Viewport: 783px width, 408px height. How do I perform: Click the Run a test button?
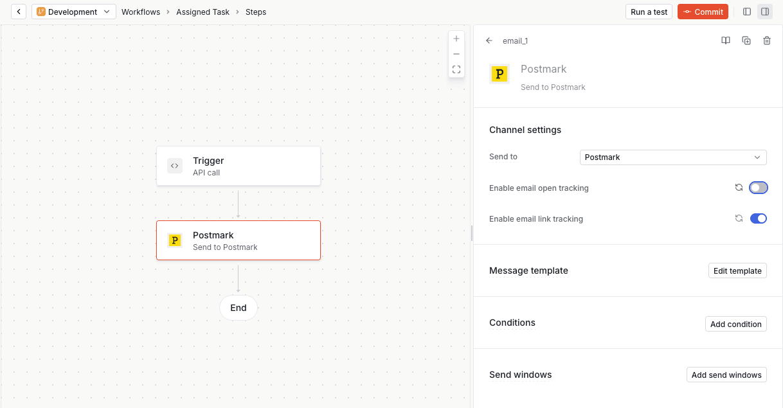tap(649, 11)
